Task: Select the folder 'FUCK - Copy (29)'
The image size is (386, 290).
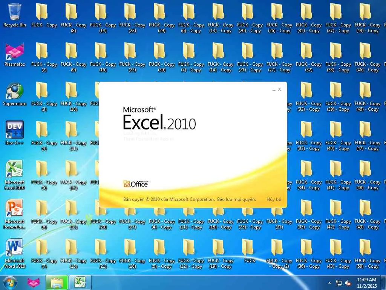Action: [x=161, y=18]
